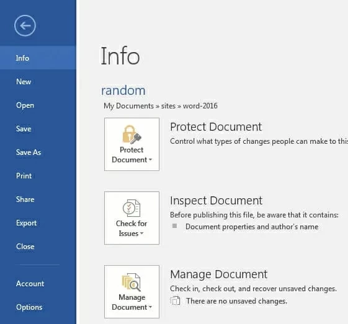Click the checklist Check for Issues icon
Viewport: 348px width, 324px height.
132,208
